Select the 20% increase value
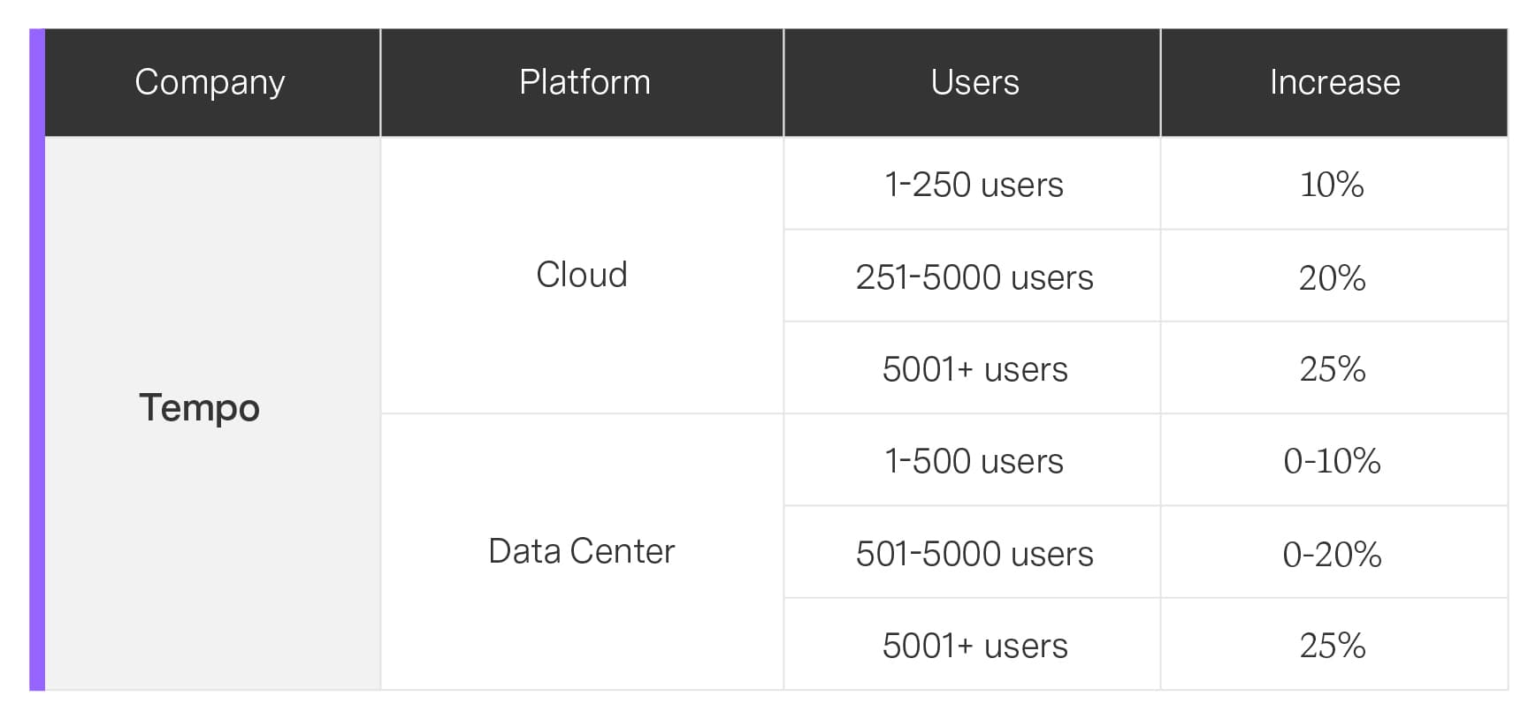1536x719 pixels. pos(1332,278)
